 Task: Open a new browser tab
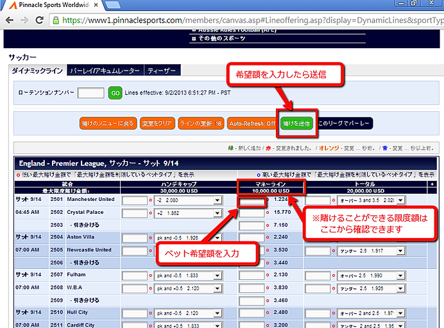[113, 5]
